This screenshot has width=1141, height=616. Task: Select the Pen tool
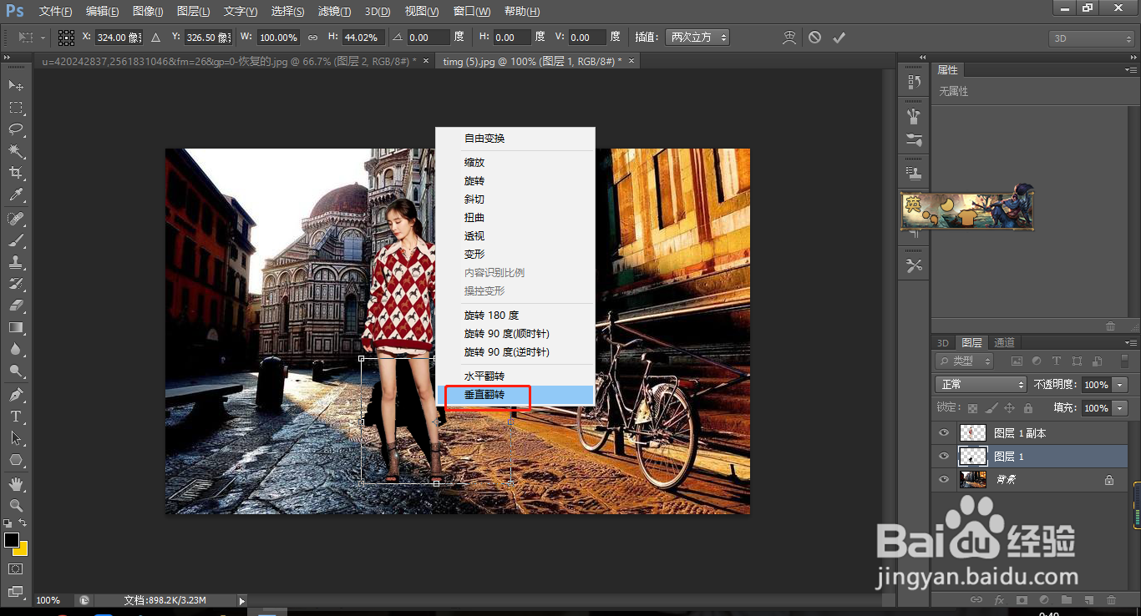point(16,394)
